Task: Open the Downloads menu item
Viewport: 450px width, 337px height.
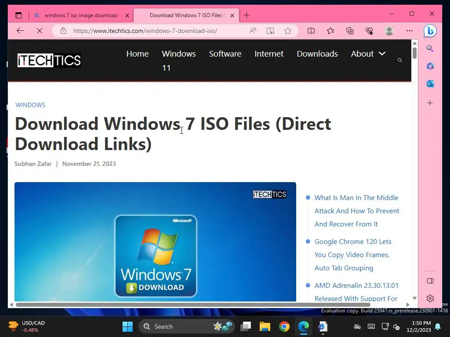Action: point(317,54)
